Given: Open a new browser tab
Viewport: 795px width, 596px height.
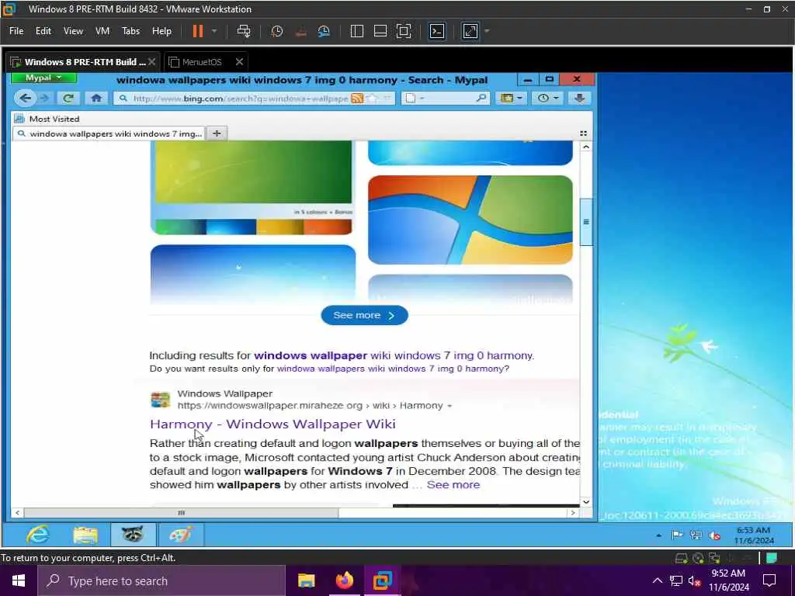Looking at the screenshot, I should (x=217, y=133).
